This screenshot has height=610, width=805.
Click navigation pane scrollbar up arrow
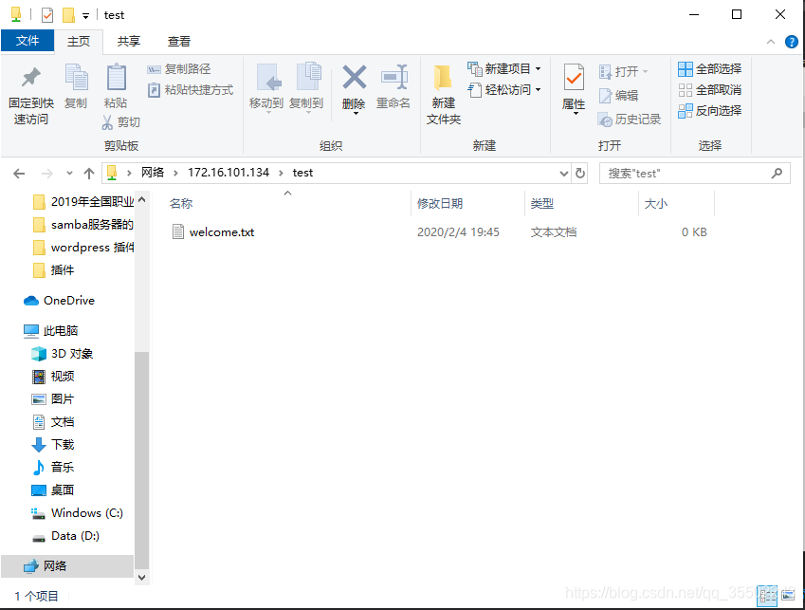pyautogui.click(x=141, y=199)
